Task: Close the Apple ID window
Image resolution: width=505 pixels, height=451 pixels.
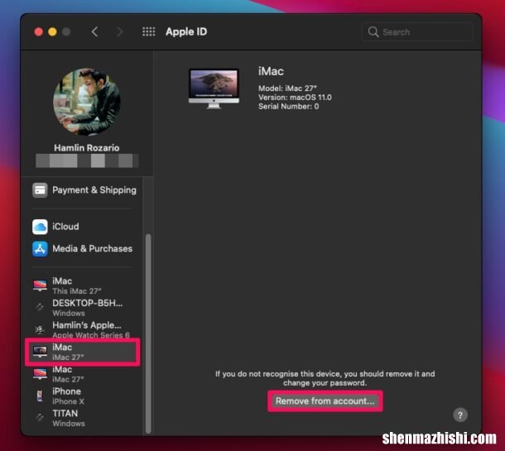Action: [39, 32]
